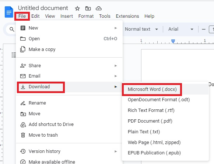Click the Email envelope icon
This screenshot has width=214, height=164.
click(x=23, y=76)
